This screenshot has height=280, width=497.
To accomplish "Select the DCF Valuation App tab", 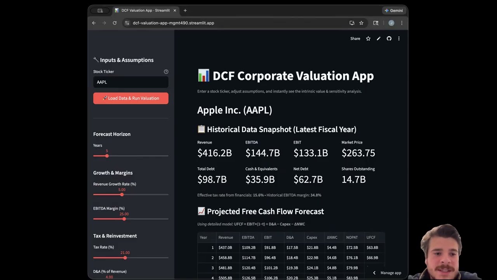I will 145,10.
